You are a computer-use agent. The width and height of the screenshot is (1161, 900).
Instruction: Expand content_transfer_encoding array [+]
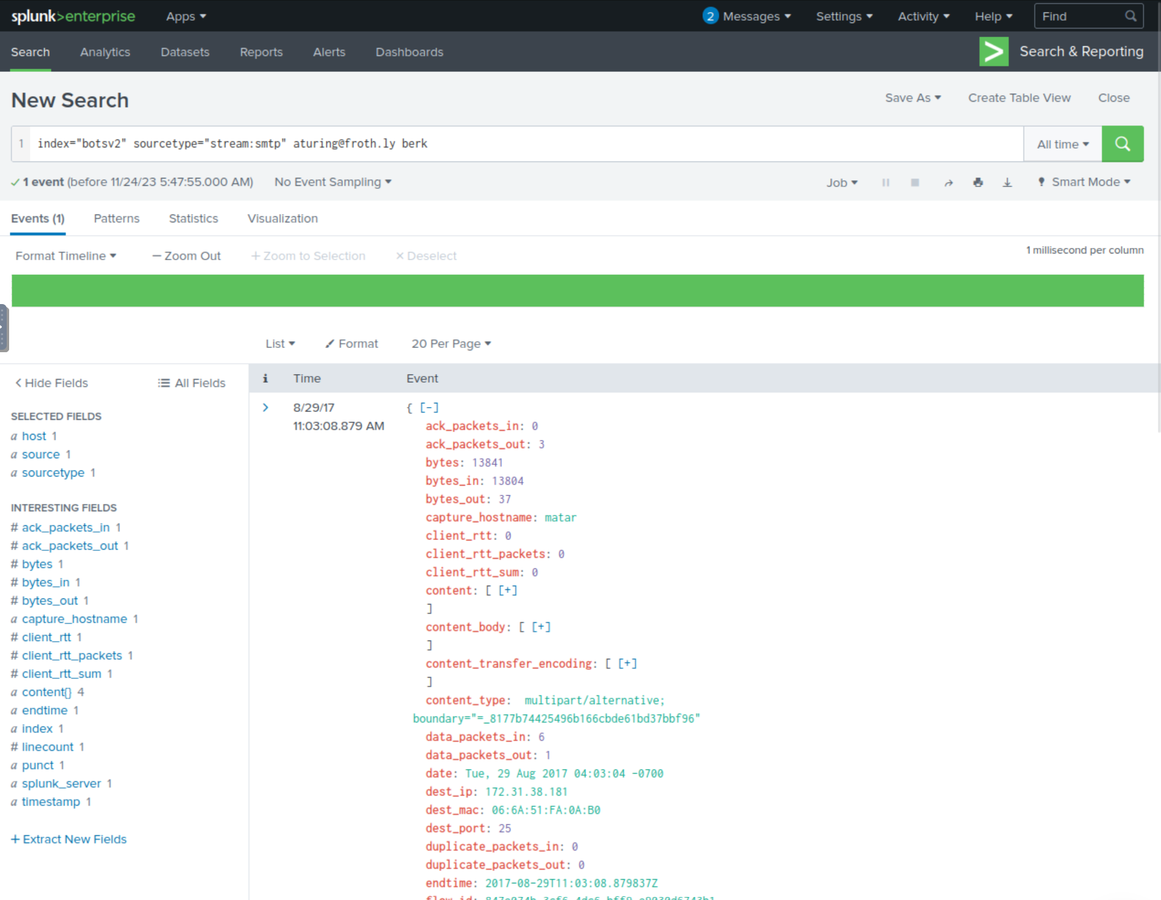point(627,664)
